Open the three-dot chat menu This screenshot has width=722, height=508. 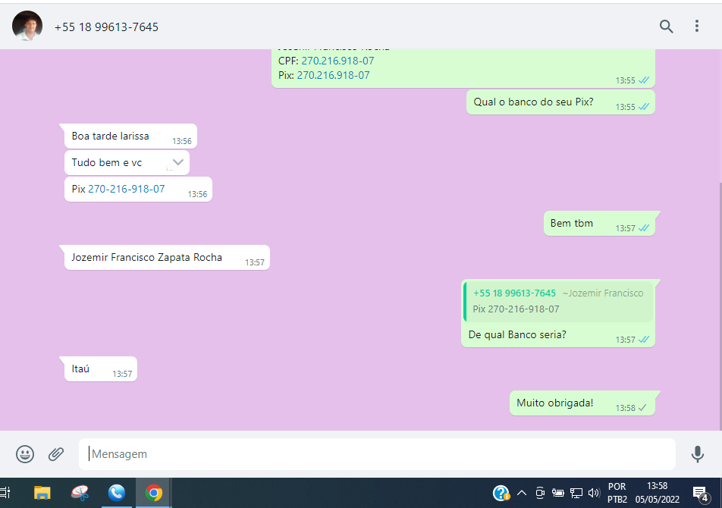click(x=696, y=27)
